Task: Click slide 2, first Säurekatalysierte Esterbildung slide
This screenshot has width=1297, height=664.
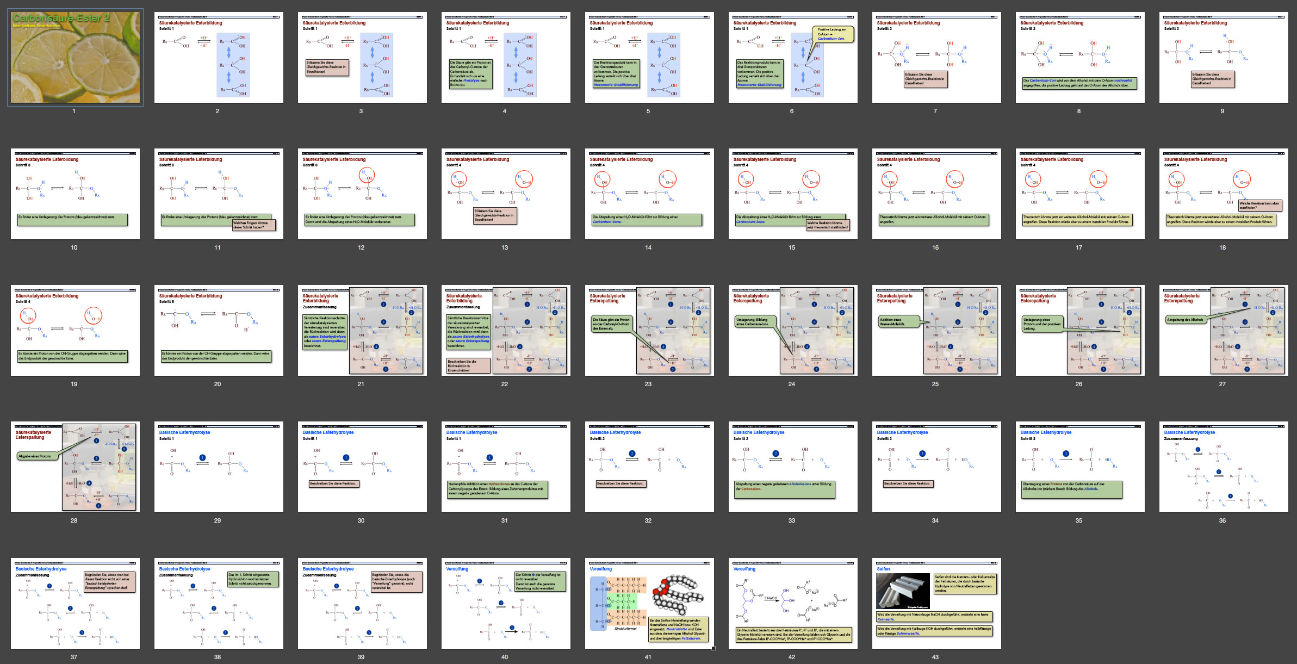Action: 219,57
